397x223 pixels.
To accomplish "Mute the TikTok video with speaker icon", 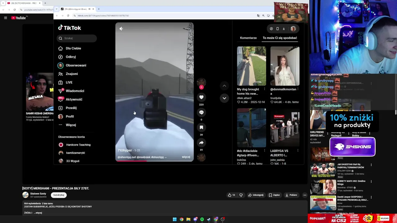I will point(121,28).
